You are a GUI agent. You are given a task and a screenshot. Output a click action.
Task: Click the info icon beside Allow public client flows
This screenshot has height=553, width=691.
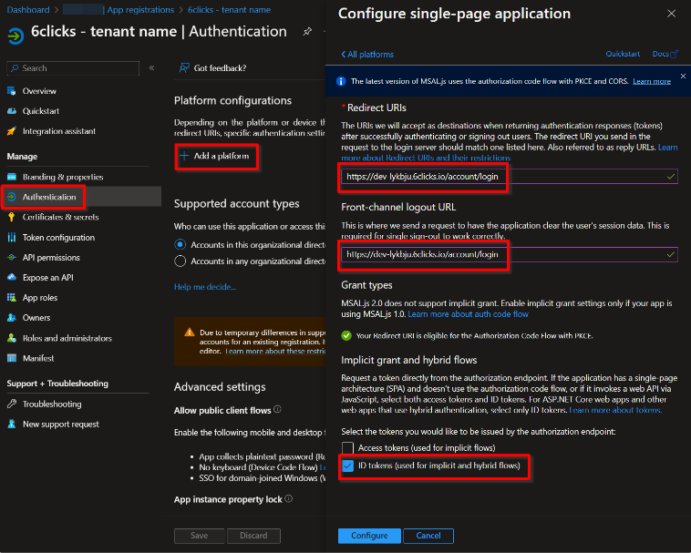tap(277, 409)
